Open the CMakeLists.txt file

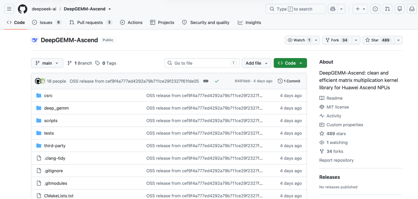tap(59, 196)
